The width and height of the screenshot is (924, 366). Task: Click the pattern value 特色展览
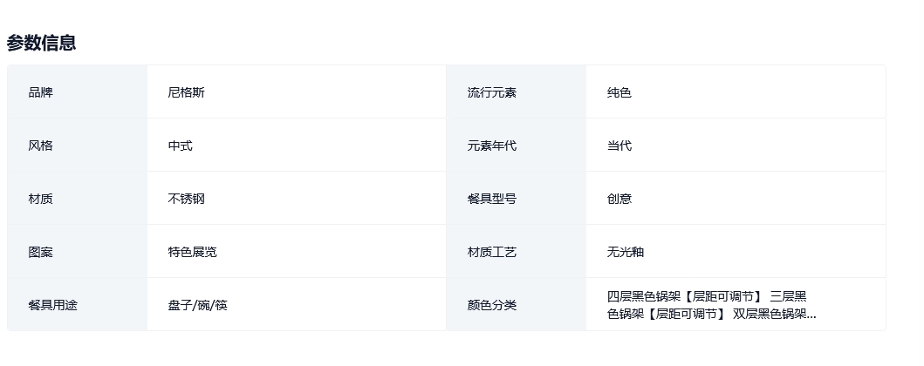192,252
